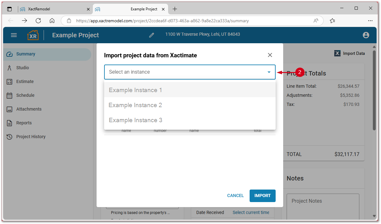Open Estimate in the sidebar
The width and height of the screenshot is (381, 224).
48,81
